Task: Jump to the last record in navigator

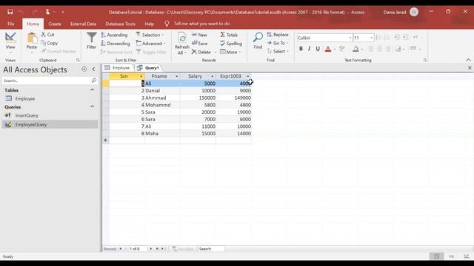Action: 157,249
